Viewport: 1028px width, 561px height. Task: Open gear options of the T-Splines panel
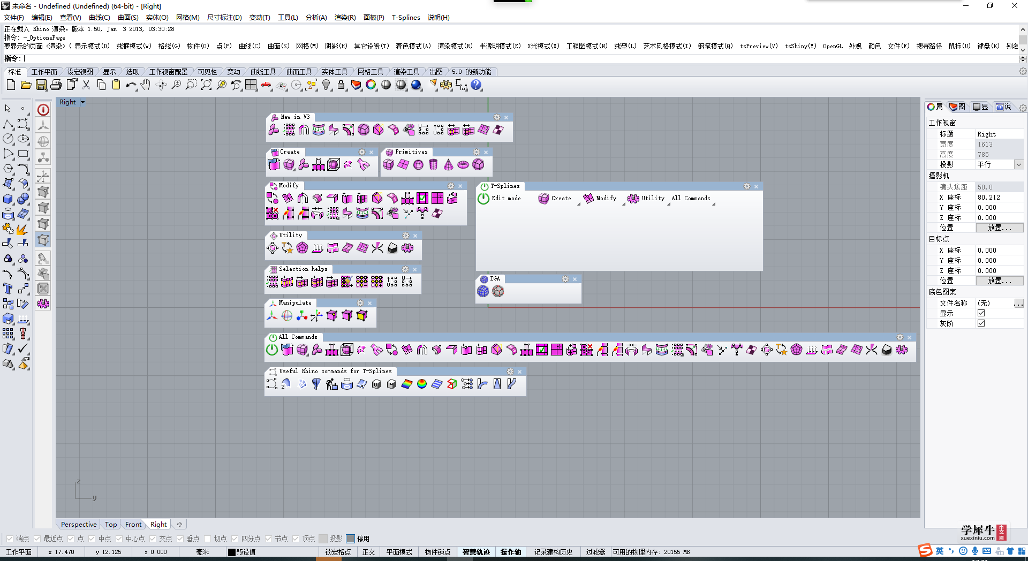coord(747,186)
